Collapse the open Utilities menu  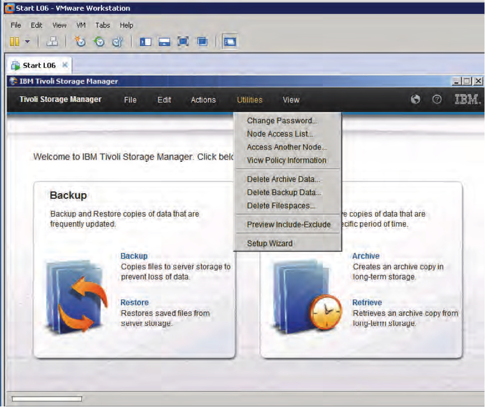250,100
